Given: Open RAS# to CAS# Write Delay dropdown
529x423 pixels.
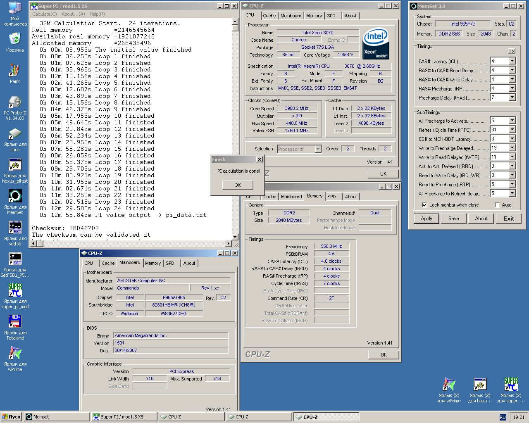Looking at the screenshot, I should coord(512,79).
